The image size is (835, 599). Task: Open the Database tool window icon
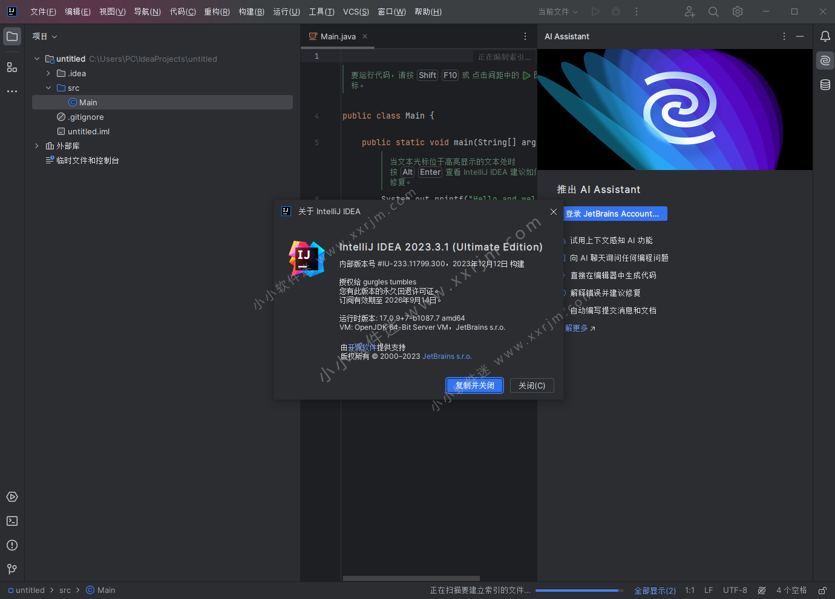click(825, 85)
